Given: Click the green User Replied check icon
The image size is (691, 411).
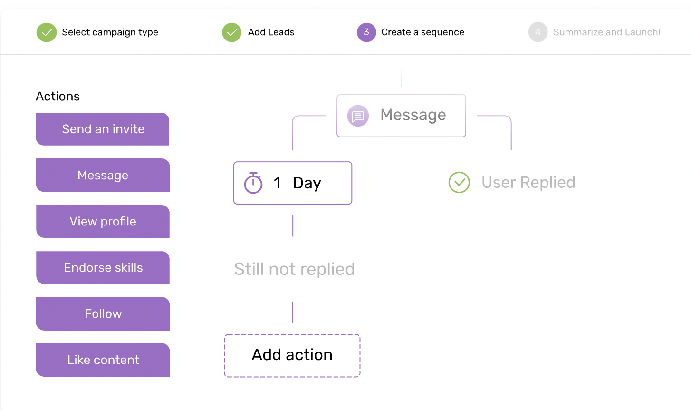Looking at the screenshot, I should click(459, 183).
